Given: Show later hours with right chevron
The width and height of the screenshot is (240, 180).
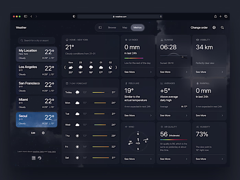Looking at the screenshot, I should 116,67.
